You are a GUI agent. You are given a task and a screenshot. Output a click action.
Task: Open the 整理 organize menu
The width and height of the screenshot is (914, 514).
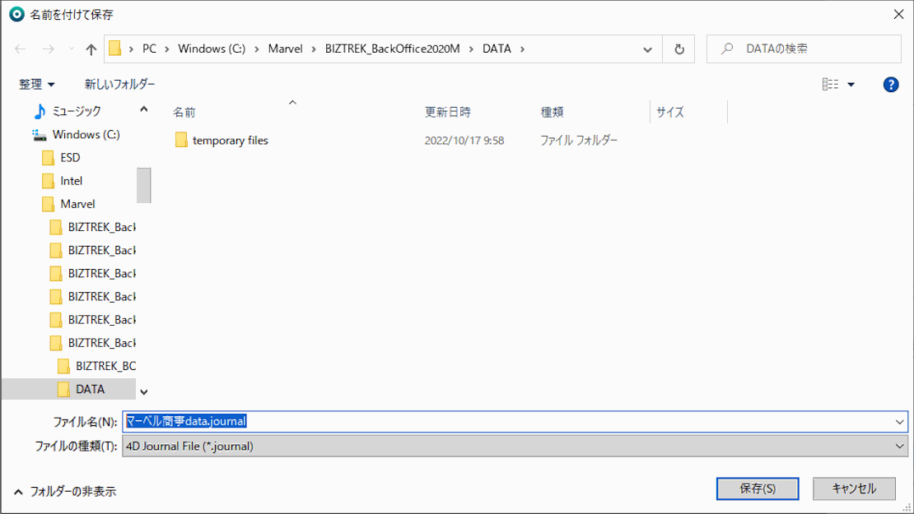tap(37, 85)
